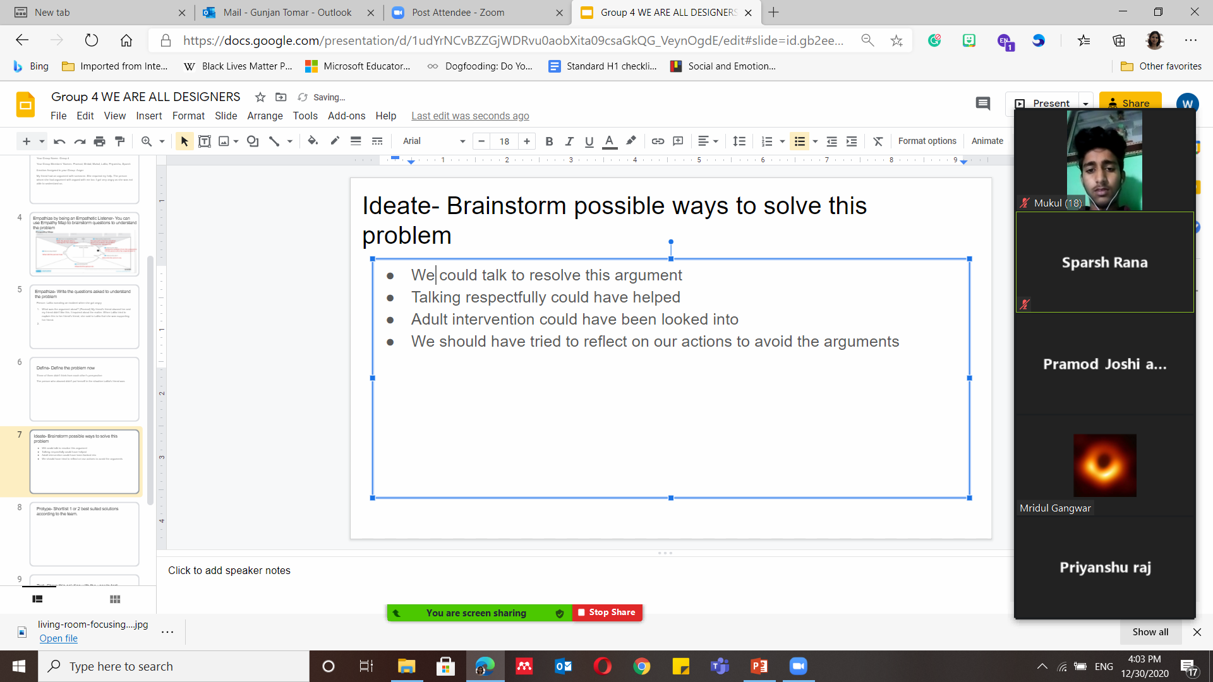Viewport: 1213px width, 682px height.
Task: Open the Add-ons menu
Action: 346,116
